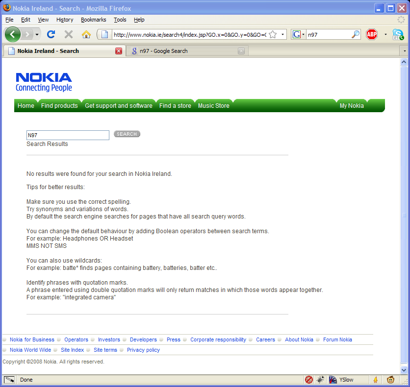The width and height of the screenshot is (410, 387).
Task: Open the Tools menu
Action: 120,20
